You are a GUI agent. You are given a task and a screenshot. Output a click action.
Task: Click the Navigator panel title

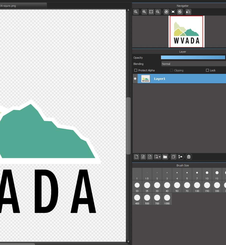[x=183, y=6]
